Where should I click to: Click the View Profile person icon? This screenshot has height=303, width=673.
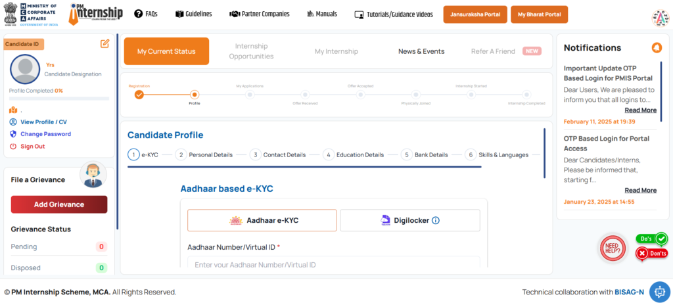(13, 122)
